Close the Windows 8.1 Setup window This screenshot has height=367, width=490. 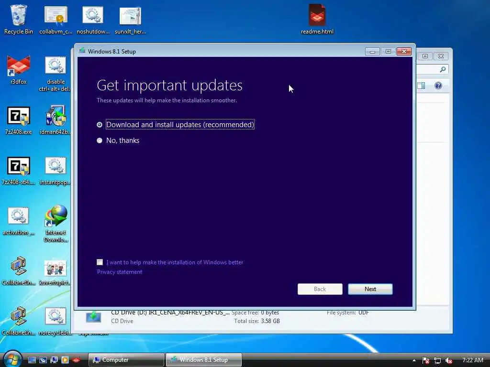coord(404,52)
